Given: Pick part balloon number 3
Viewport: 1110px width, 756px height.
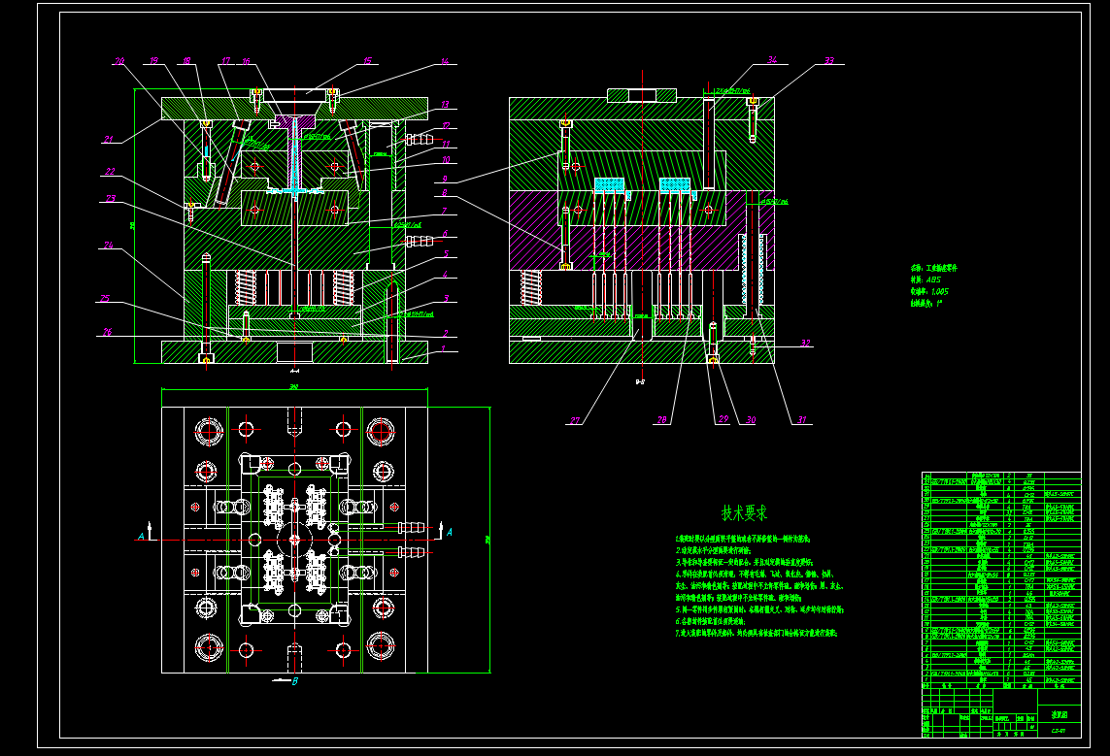Looking at the screenshot, I should (446, 299).
